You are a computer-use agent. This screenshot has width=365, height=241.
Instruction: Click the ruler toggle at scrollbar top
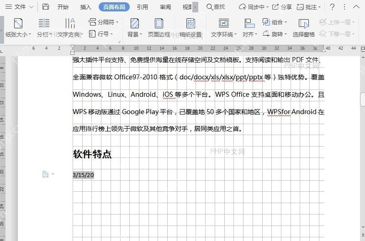pos(363,49)
